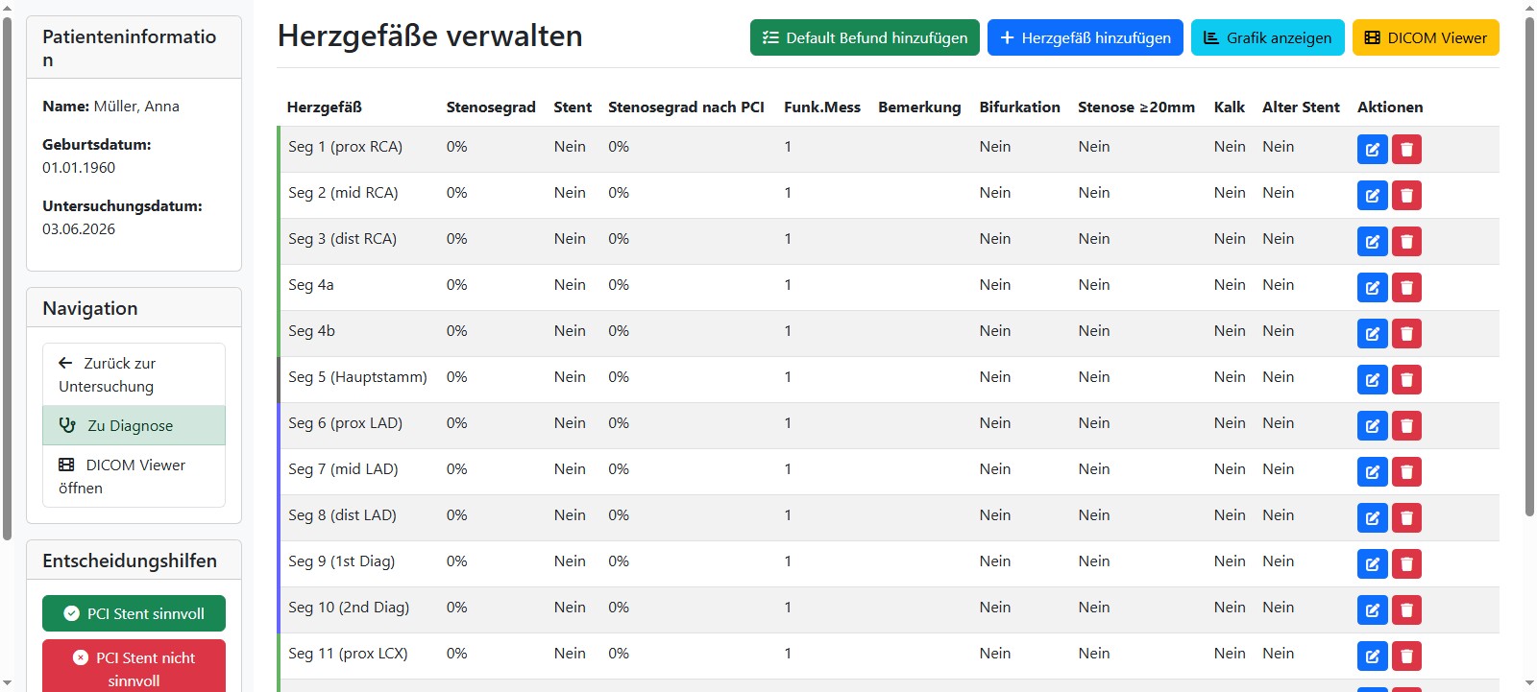
Task: Click Default Befund hinzufügen button
Action: (x=865, y=37)
